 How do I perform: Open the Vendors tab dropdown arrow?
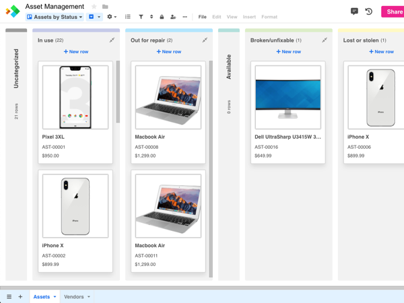pyautogui.click(x=89, y=297)
